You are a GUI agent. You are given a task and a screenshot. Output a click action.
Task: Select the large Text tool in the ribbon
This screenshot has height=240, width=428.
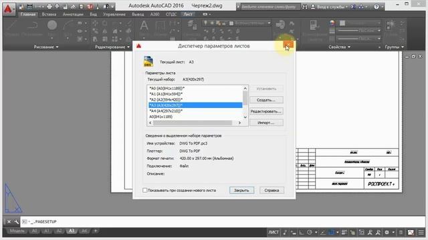pyautogui.click(x=144, y=26)
